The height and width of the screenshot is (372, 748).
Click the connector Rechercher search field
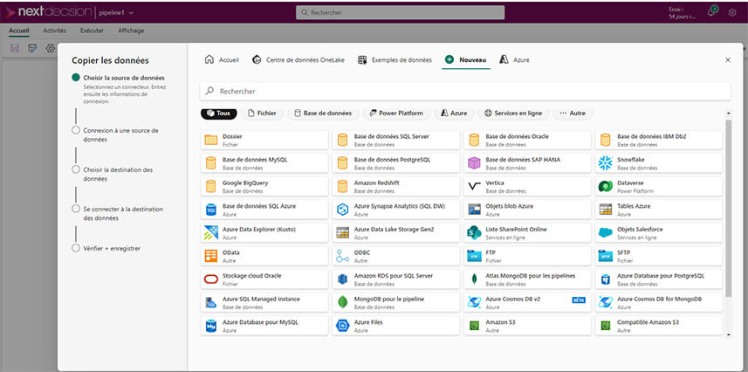(465, 91)
